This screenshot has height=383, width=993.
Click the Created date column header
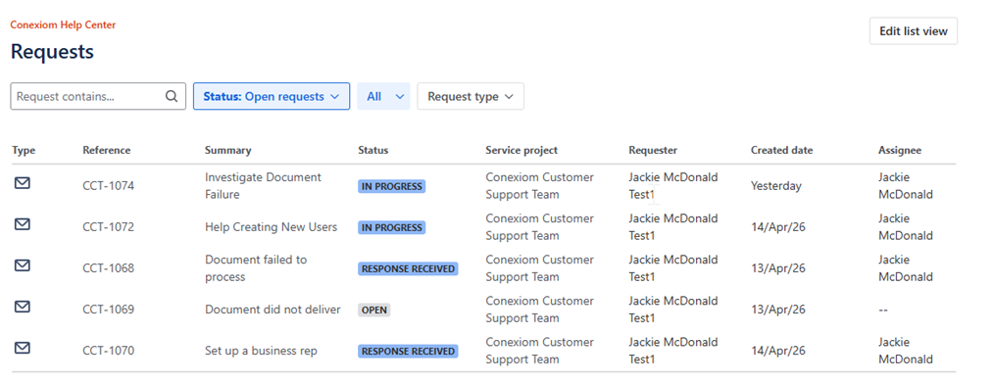pyautogui.click(x=781, y=150)
